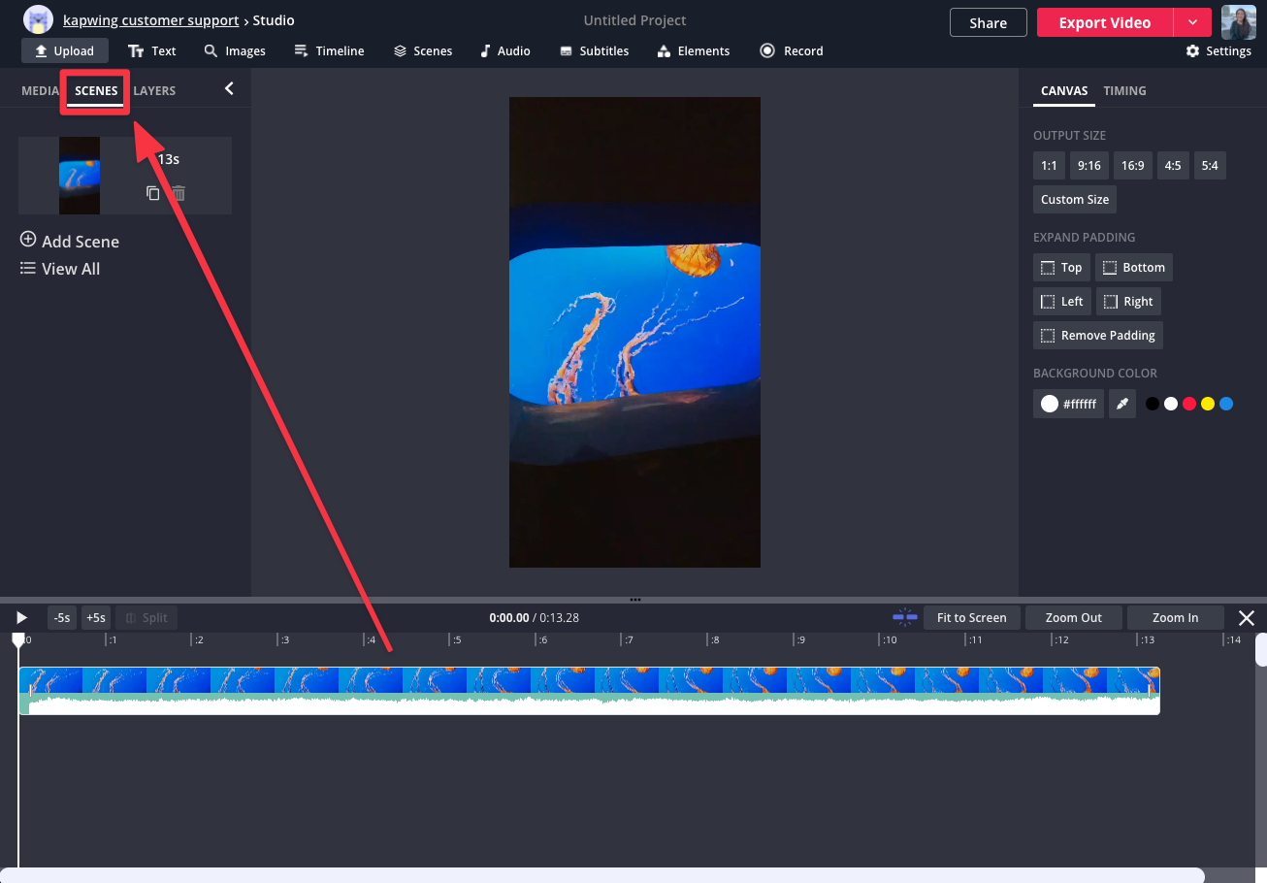Pick a color with the eyedropper tool
Viewport: 1267px width, 883px height.
coord(1121,404)
